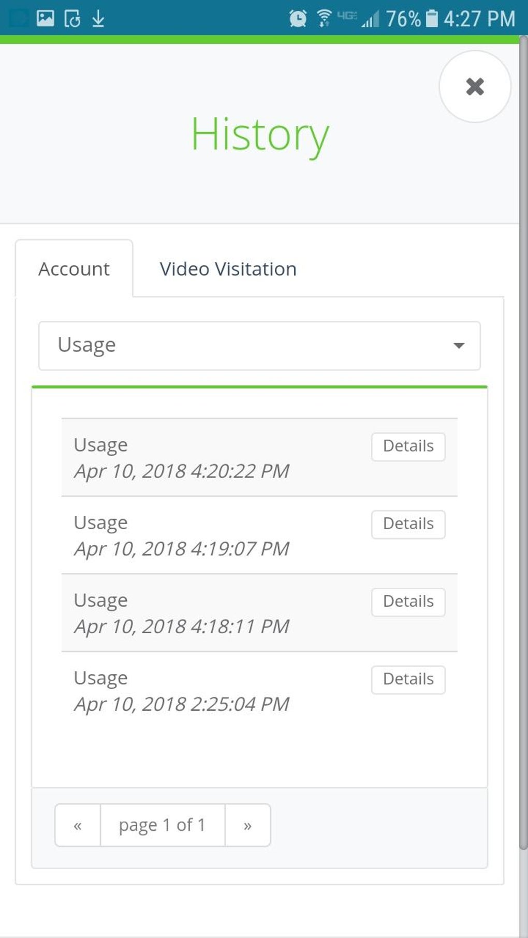Image resolution: width=528 pixels, height=938 pixels.
Task: Tap the download arrow status icon
Action: (x=98, y=19)
